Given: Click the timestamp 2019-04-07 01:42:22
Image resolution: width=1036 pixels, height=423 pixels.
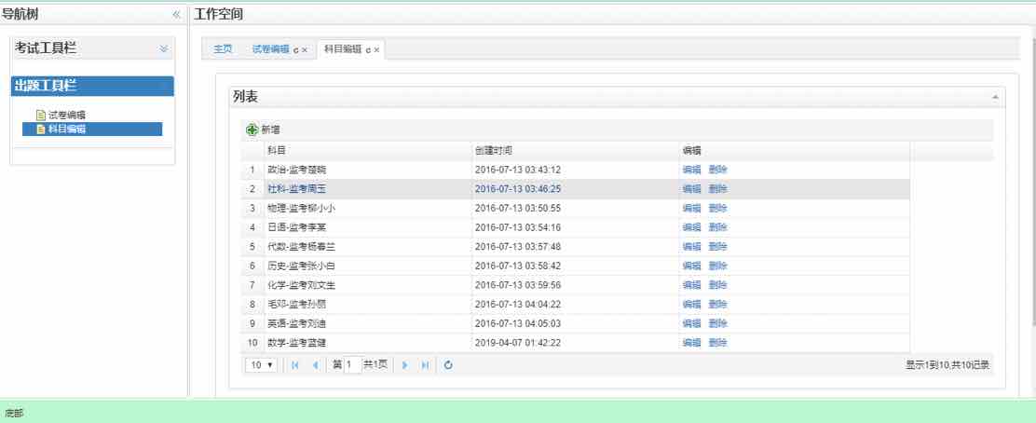Looking at the screenshot, I should click(518, 343).
